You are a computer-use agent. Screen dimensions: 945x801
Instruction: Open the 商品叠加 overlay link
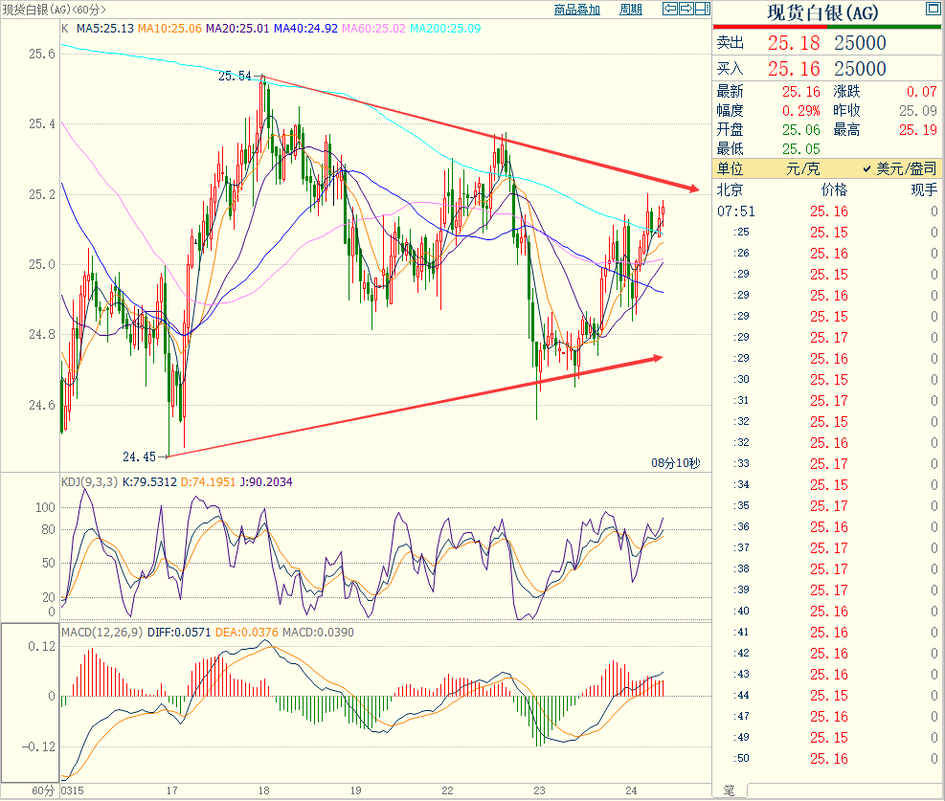point(577,10)
